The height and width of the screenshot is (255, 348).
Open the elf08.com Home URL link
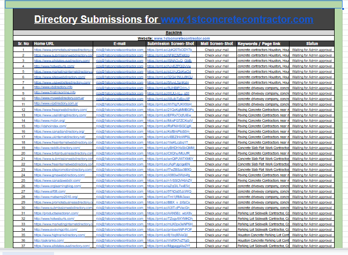tap(50, 191)
